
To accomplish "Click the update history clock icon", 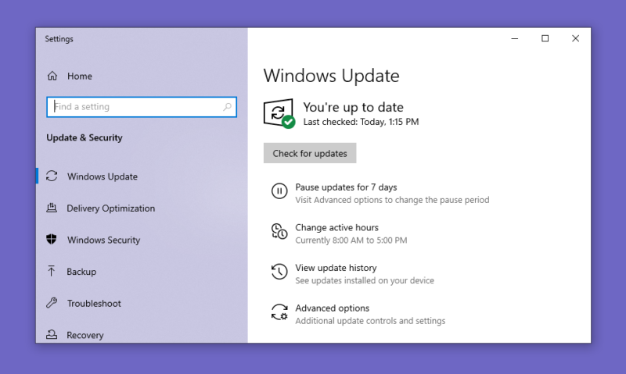I will tap(279, 272).
